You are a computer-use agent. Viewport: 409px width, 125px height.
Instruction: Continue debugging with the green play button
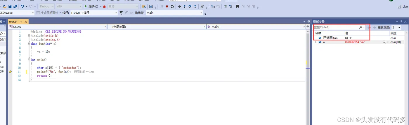click(86, 6)
